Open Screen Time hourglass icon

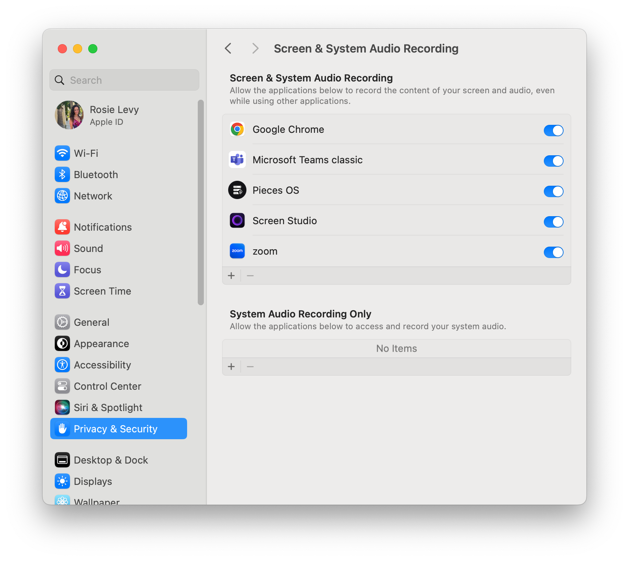tap(62, 291)
